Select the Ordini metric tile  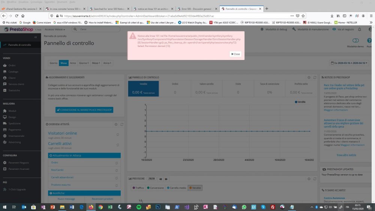coord(175,89)
